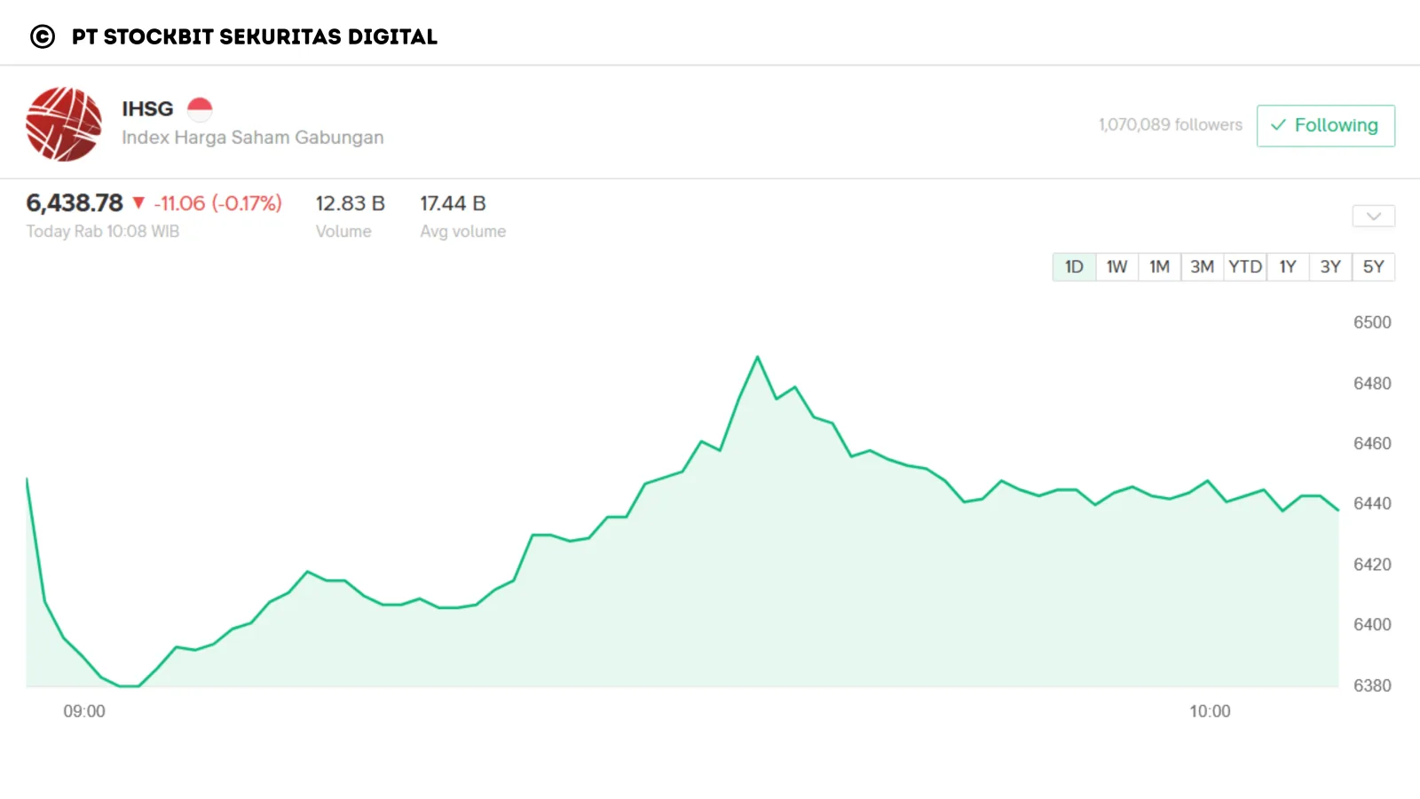Image resolution: width=1420 pixels, height=799 pixels.
Task: Click the PT STOCKBIT SEKURITAS DIGITAL heading
Action: click(x=255, y=36)
